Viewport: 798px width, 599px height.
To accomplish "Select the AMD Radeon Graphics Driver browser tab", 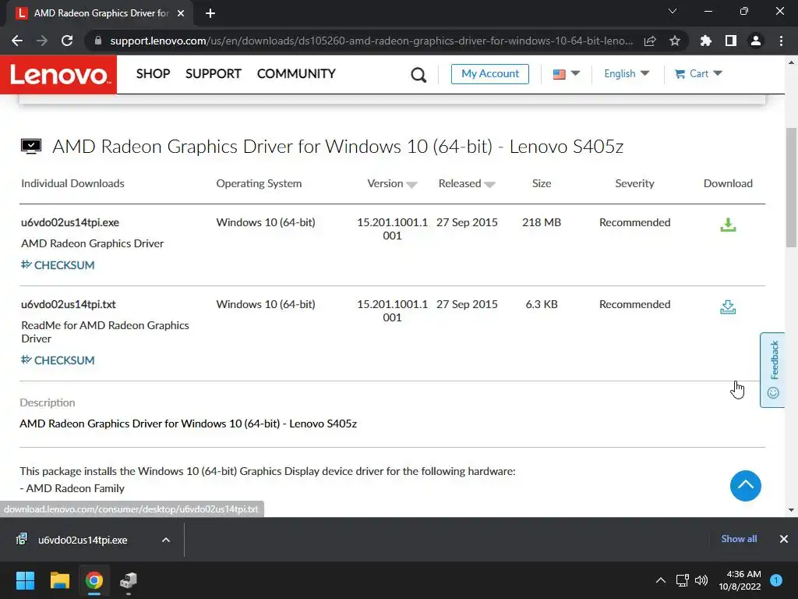I will tap(99, 13).
